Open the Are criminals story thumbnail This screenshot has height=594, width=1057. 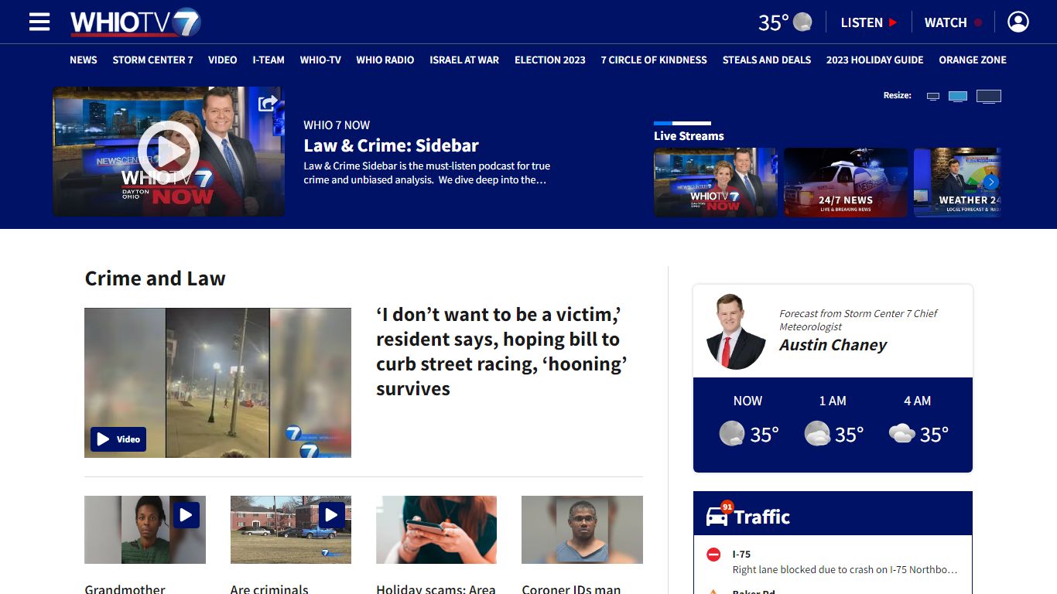[291, 530]
